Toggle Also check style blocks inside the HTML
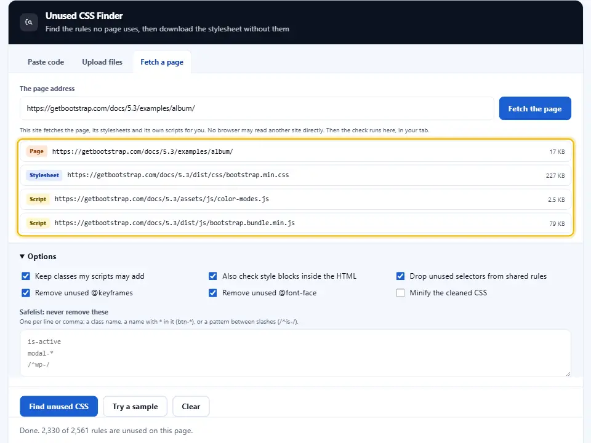Viewport: 591px width, 443px height. click(x=213, y=276)
